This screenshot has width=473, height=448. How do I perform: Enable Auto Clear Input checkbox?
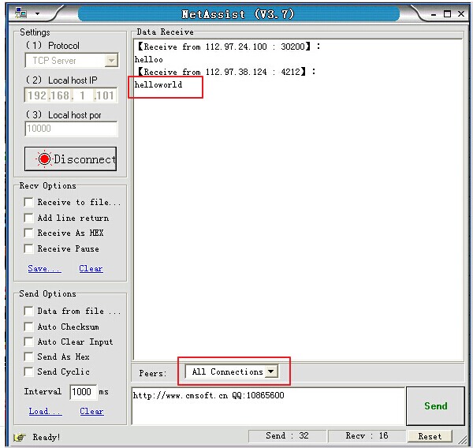tap(28, 342)
